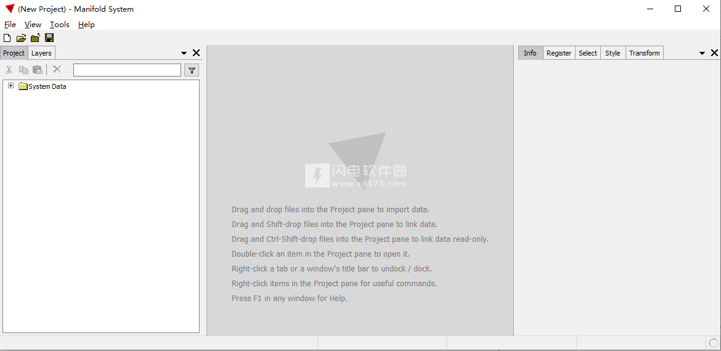
Task: Click the 'Double-click an item in the Project pane' hint
Action: point(320,254)
